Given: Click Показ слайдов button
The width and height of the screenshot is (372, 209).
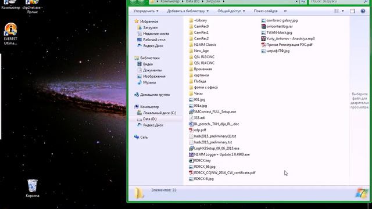Looking at the screenshot, I should (x=266, y=11).
